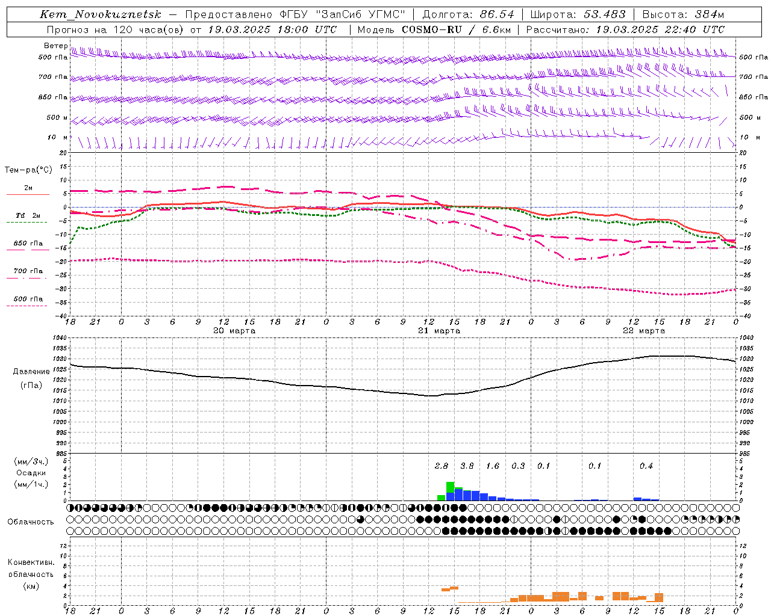Viewport: 771px width, 616px height.
Task: Click the '(мм/3ч.)' precipitation unit label
Action: (31, 461)
